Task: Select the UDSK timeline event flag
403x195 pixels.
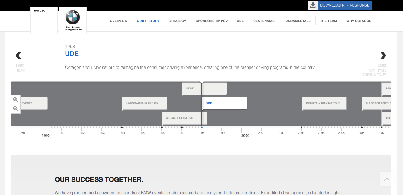Action: pyautogui.click(x=204, y=89)
